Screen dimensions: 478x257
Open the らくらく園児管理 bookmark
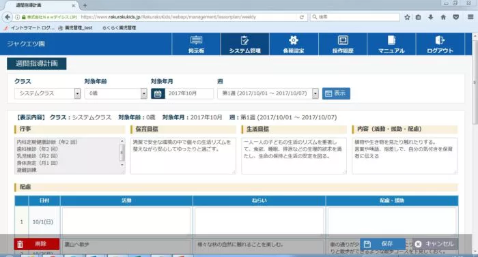point(119,28)
